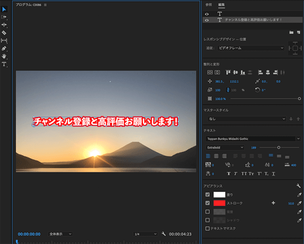
Task: Activate the Type tool in toolbar
Action: (4, 64)
